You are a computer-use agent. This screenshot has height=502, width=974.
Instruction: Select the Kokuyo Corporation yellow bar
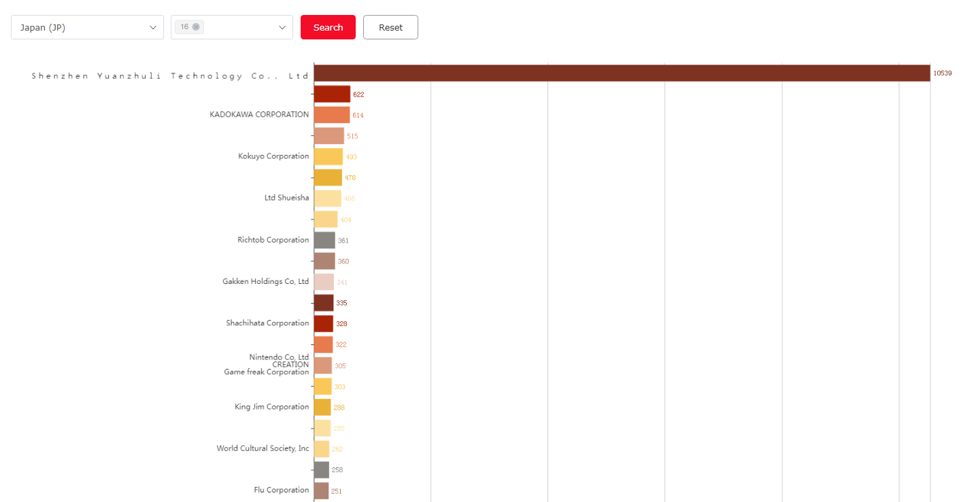pos(329,157)
